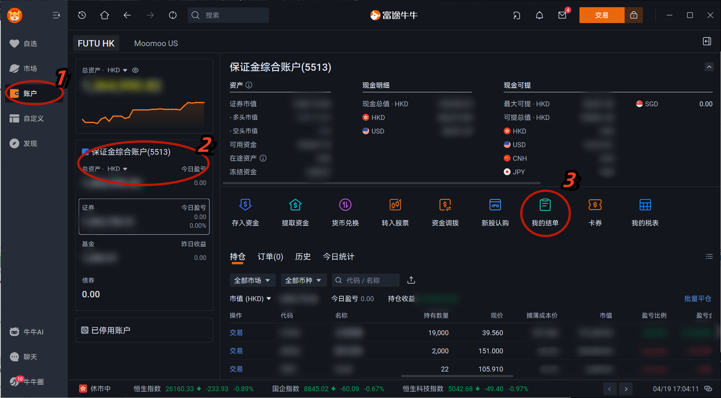Click the holdings table horizontal scrollbar
Screen dimensions: 721x398
click(457, 376)
